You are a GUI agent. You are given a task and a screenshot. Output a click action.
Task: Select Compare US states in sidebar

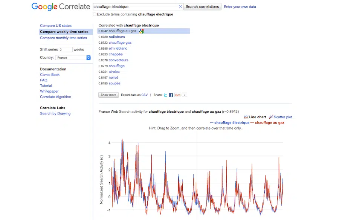(56, 26)
